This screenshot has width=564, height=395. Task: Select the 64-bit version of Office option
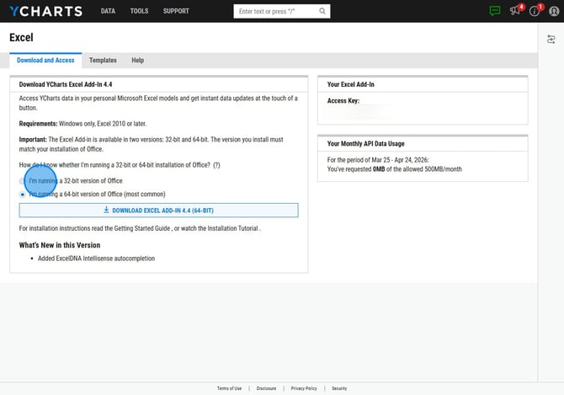tap(23, 194)
